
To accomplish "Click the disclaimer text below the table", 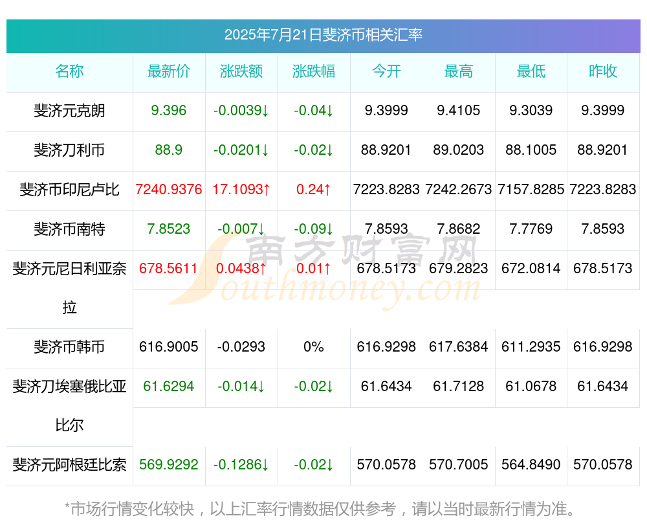I will click(x=320, y=509).
